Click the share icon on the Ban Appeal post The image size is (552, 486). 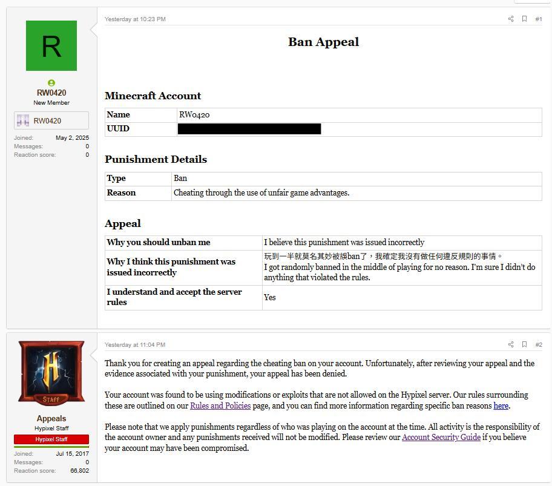click(x=511, y=19)
